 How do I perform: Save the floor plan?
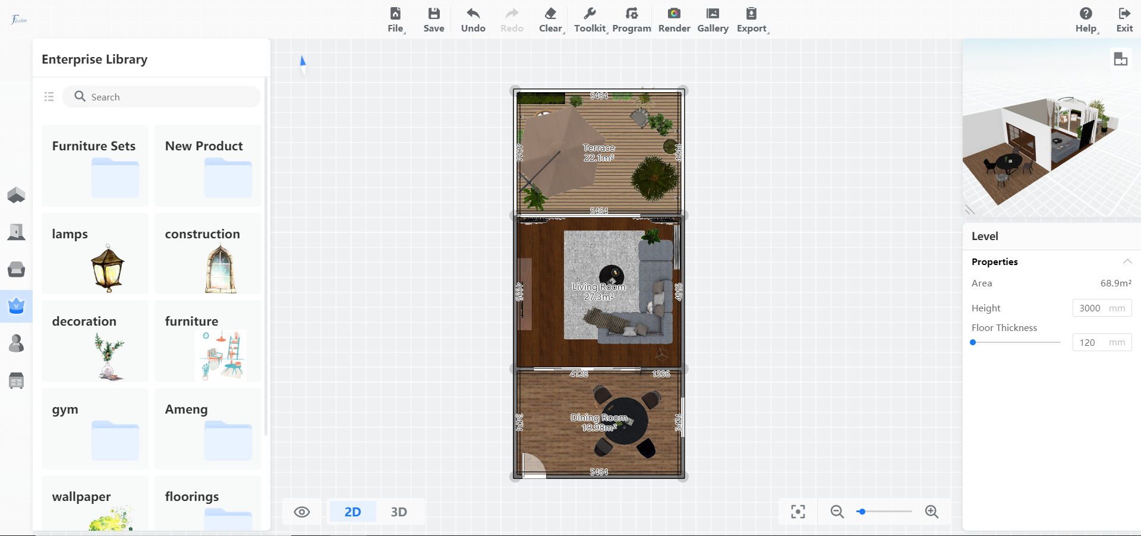(434, 20)
